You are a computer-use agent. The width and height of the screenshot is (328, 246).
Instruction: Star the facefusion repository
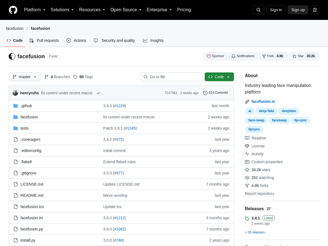click(x=304, y=56)
